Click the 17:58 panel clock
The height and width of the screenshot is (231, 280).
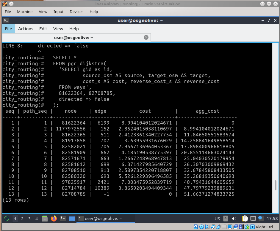tap(272, 219)
